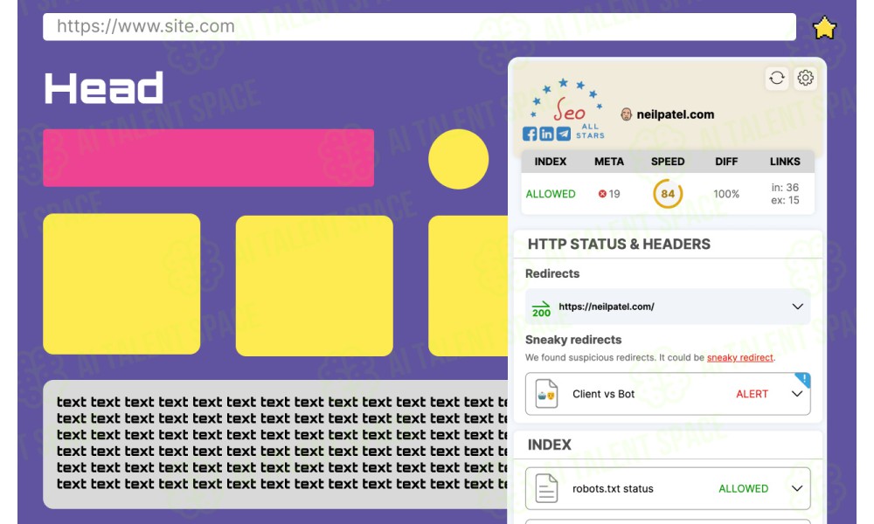Viewport: 874px width, 524px height.
Task: Click the ALLOWED index status value
Action: 550,194
